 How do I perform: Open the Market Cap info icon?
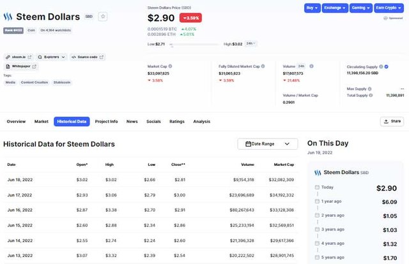(170, 66)
